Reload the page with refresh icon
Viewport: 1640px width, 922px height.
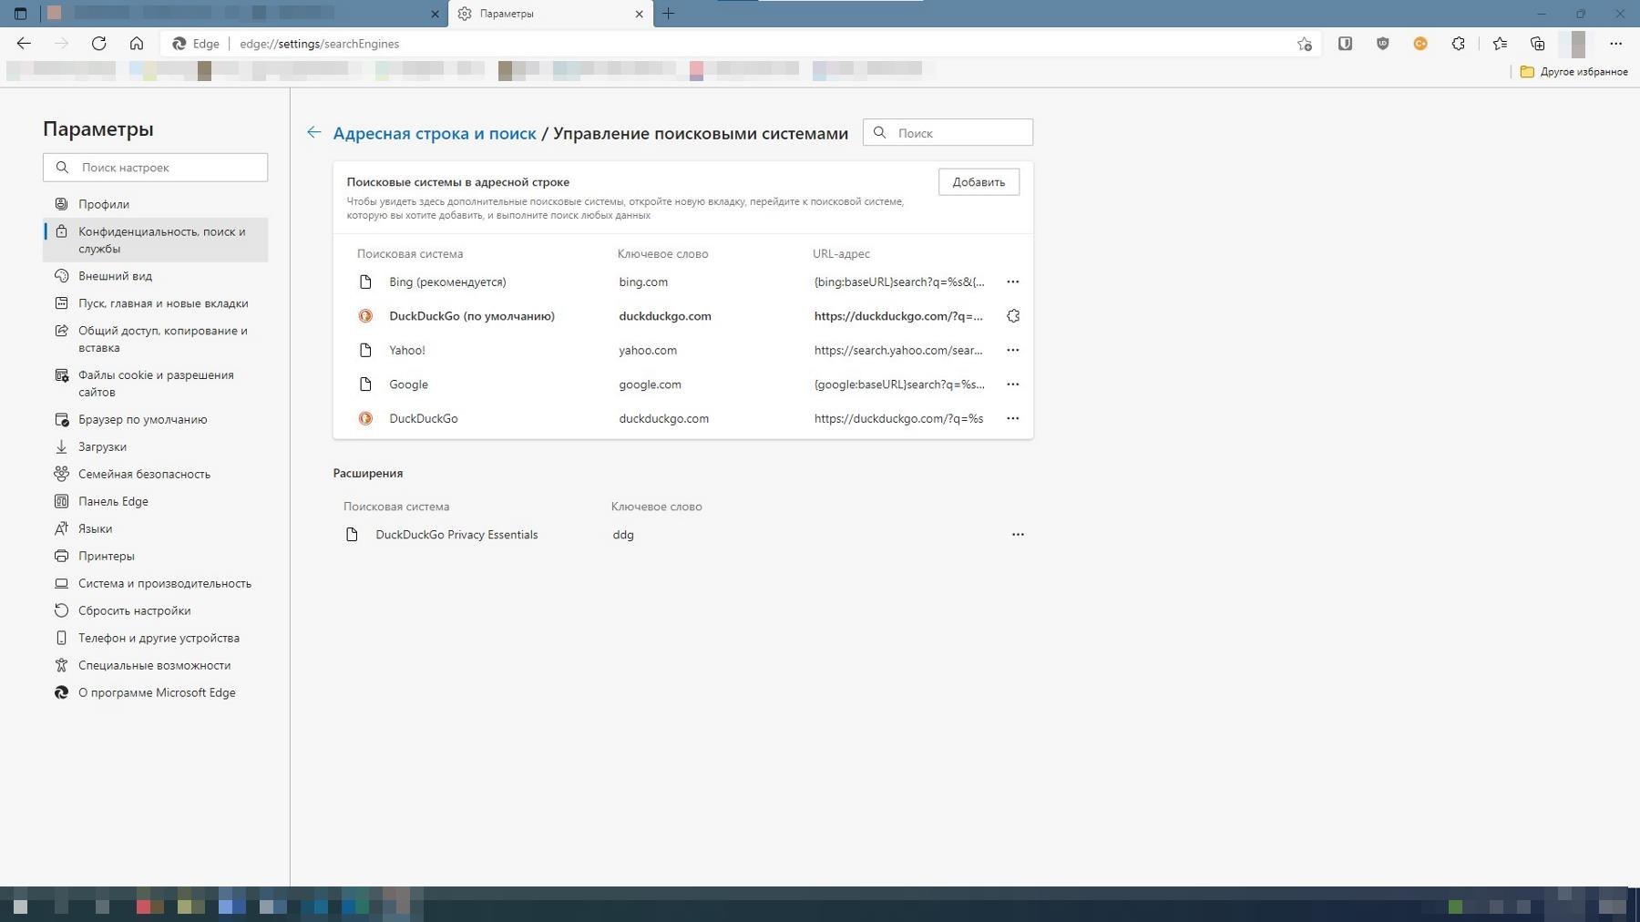tap(98, 44)
